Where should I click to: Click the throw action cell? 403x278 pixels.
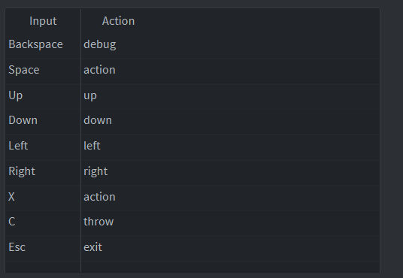click(230, 222)
